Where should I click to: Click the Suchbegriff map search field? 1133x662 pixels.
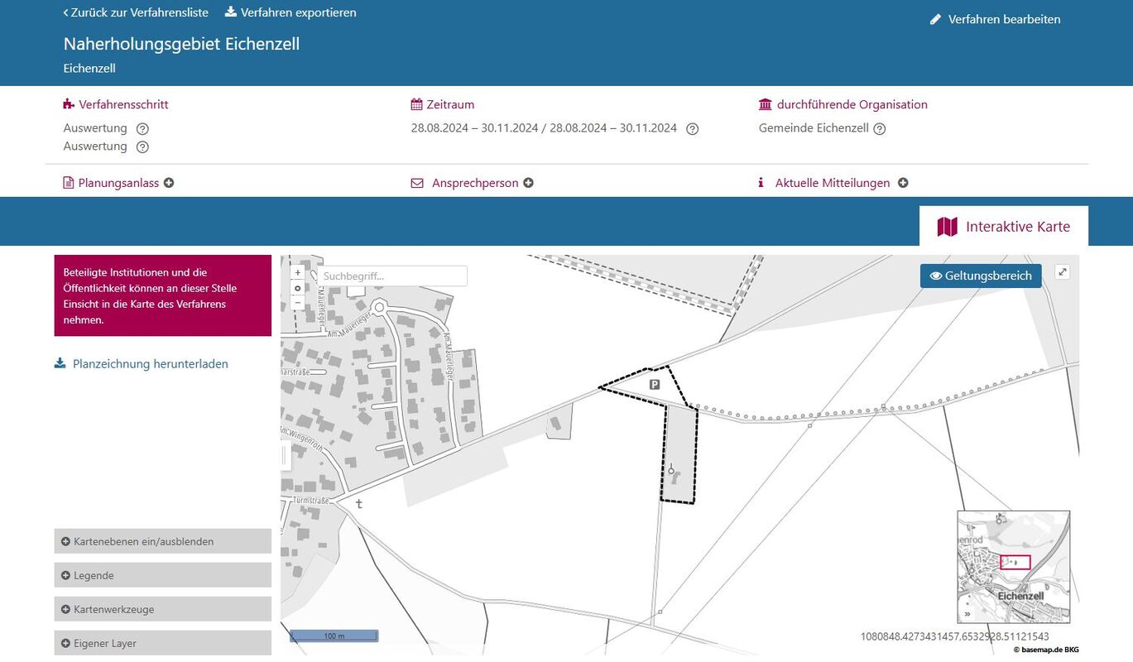392,276
